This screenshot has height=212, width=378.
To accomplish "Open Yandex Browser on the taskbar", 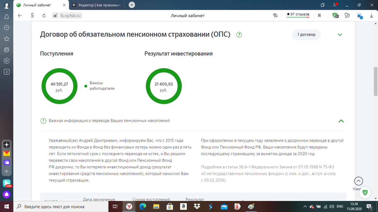I will coord(129,207).
